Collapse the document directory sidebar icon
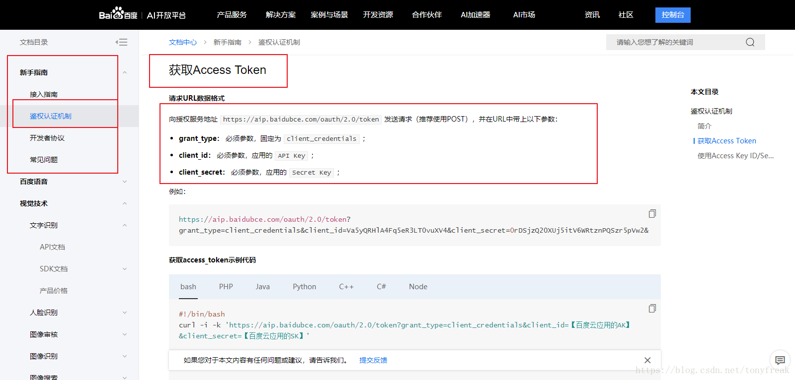 (121, 42)
